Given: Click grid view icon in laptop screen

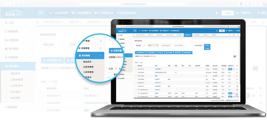Looking at the screenshot, I should coord(234,56).
